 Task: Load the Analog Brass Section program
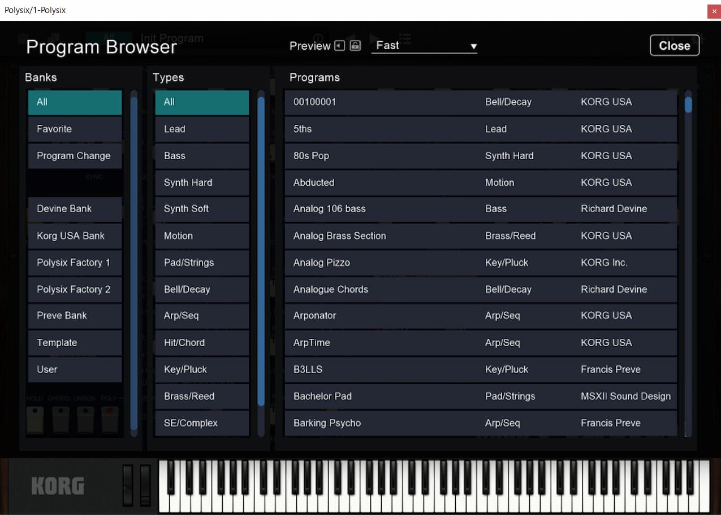[481, 235]
